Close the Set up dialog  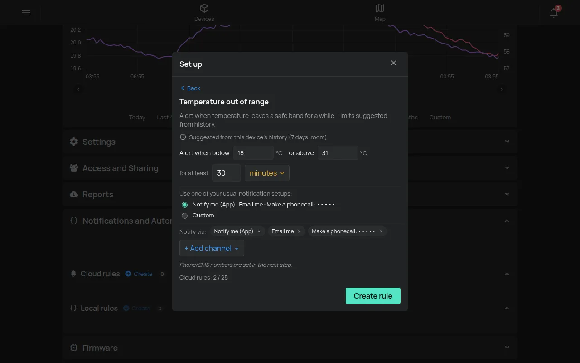[393, 63]
